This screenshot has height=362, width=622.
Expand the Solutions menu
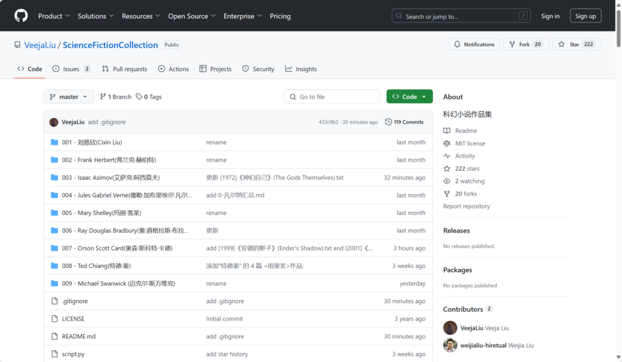click(95, 16)
